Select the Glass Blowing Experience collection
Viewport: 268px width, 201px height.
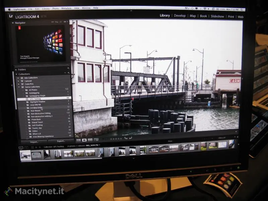click(x=48, y=136)
